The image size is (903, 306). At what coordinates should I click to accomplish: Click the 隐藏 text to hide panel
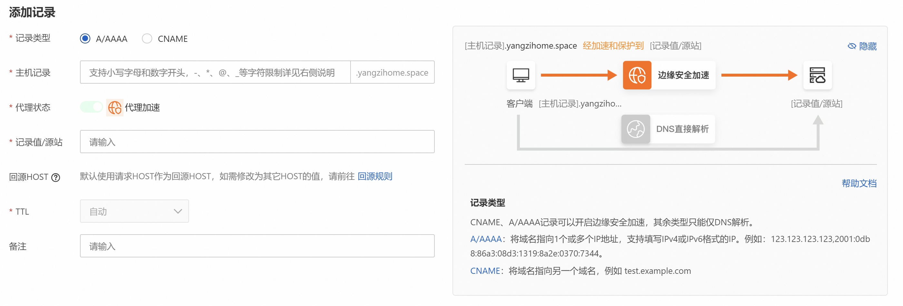pos(867,46)
